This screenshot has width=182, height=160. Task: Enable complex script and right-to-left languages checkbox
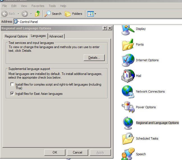(12, 84)
